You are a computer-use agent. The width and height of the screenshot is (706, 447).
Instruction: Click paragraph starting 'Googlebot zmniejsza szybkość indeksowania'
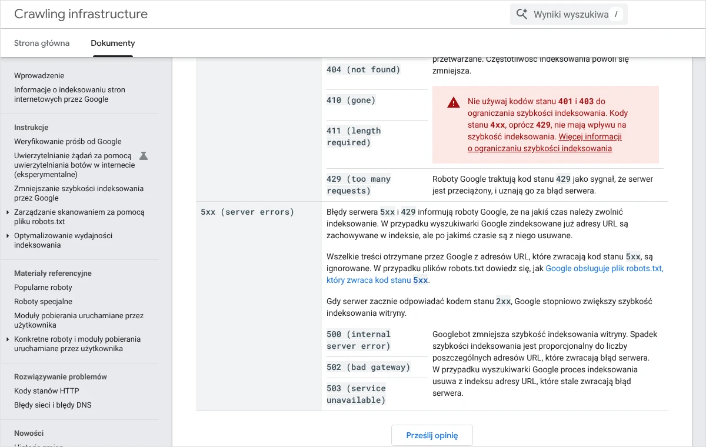[545, 363]
